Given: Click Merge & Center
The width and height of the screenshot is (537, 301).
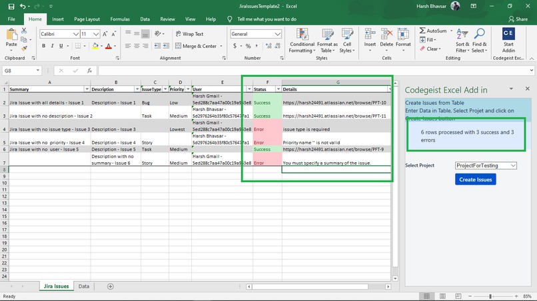Looking at the screenshot, I should tap(196, 46).
